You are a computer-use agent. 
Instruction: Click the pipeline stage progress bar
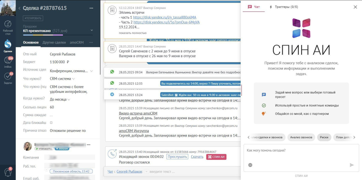58,35
